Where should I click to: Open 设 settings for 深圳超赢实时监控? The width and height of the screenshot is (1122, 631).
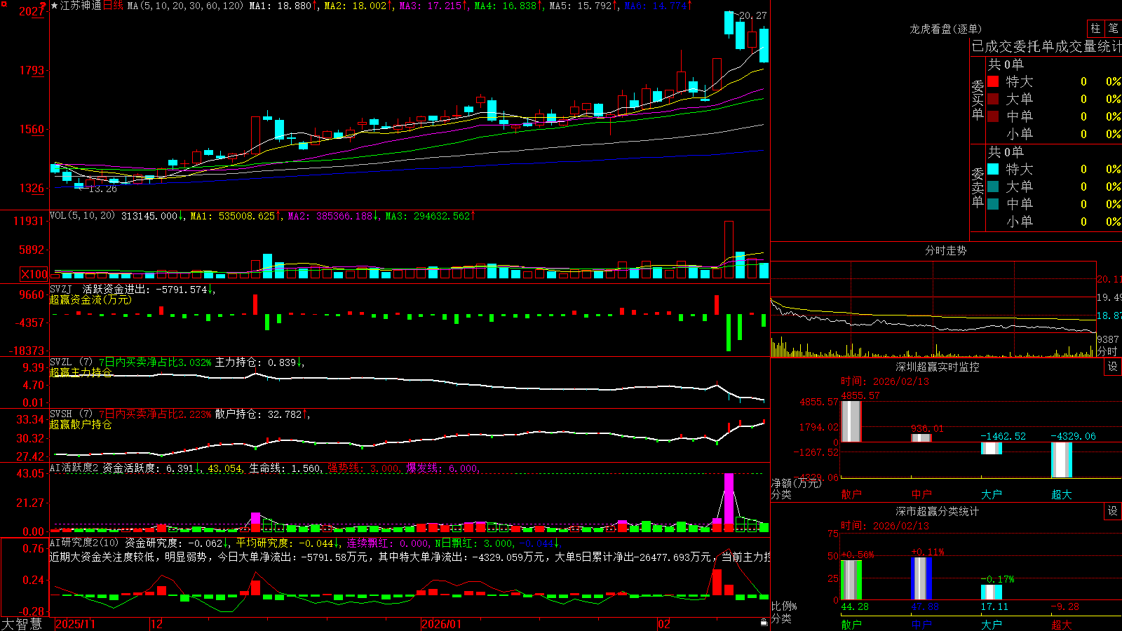pos(1113,367)
